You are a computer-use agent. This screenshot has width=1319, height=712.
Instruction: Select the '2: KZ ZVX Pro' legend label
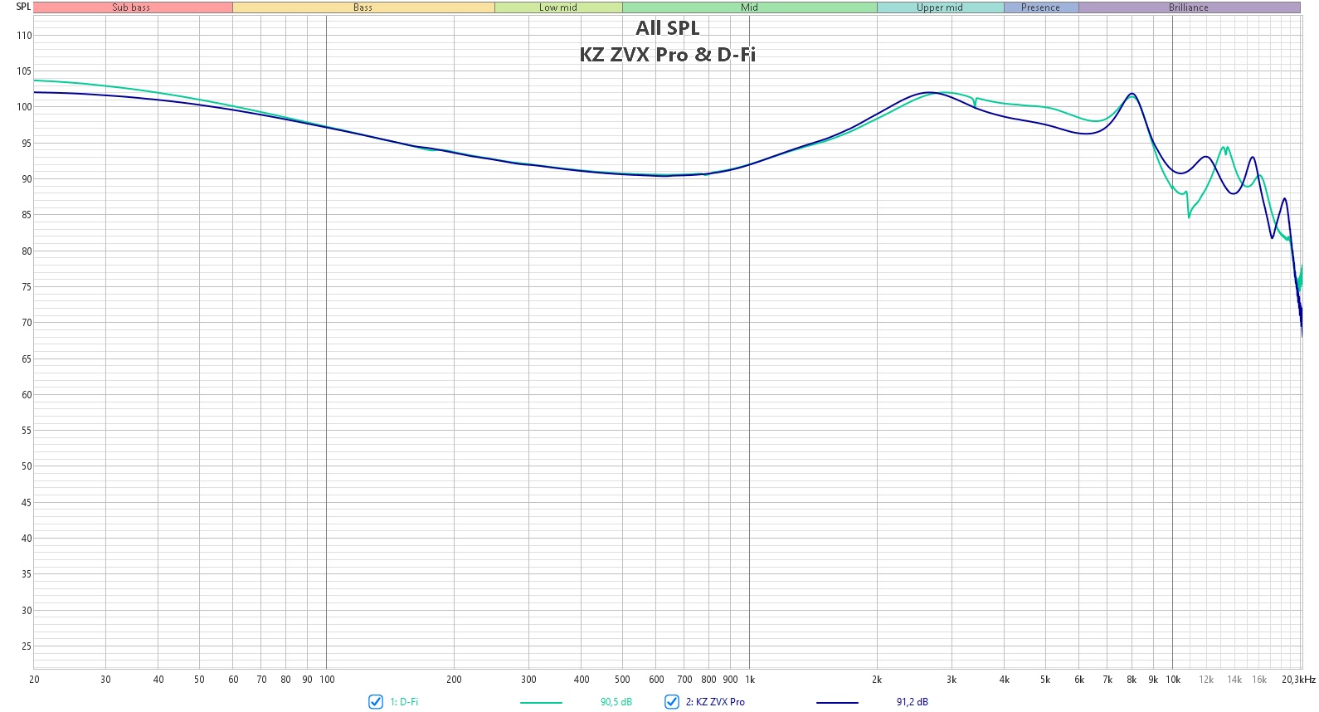point(715,702)
